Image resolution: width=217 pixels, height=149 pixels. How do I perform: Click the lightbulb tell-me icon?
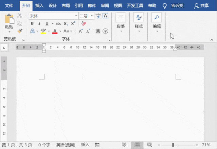pos(165,6)
